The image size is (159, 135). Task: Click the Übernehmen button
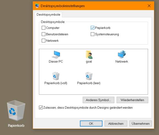tap(141, 123)
